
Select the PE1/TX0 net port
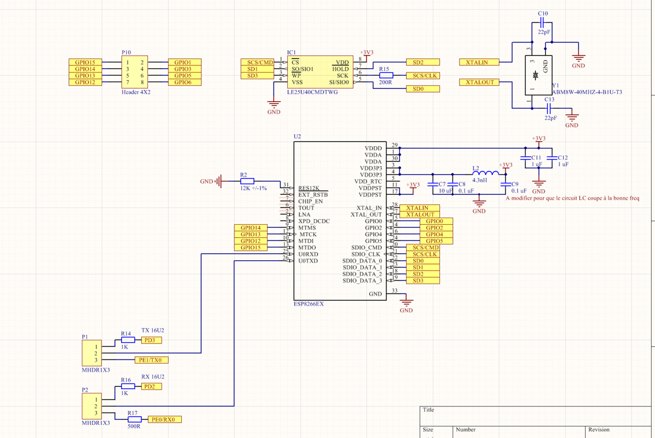(x=152, y=360)
